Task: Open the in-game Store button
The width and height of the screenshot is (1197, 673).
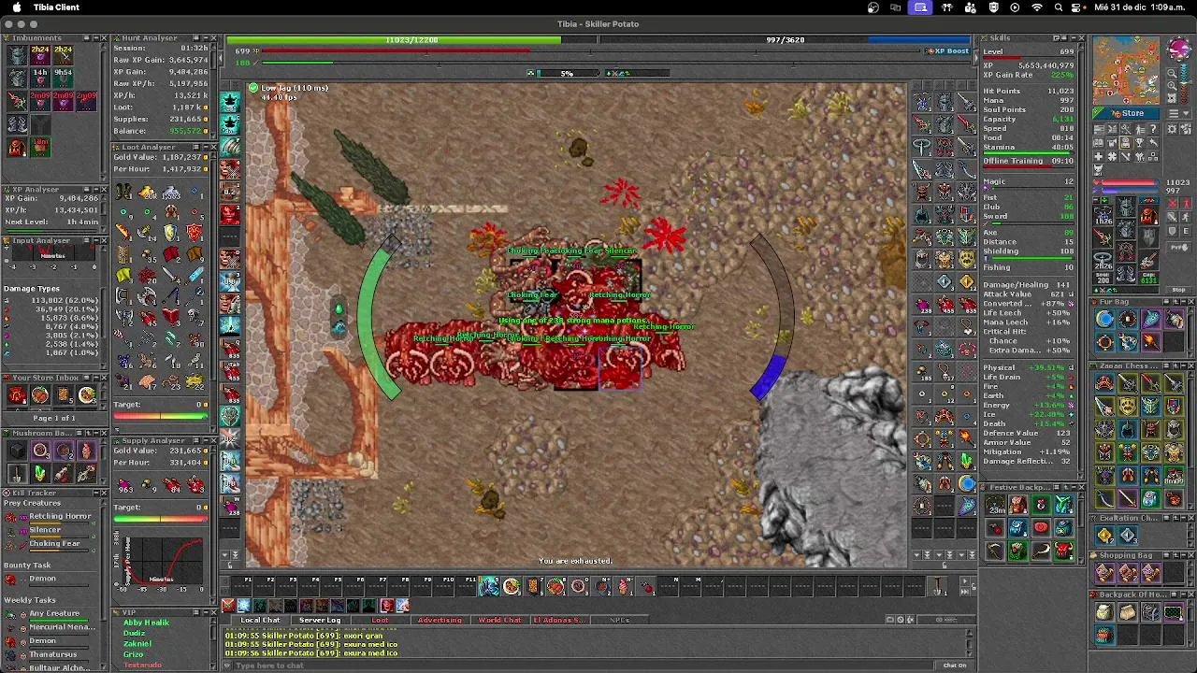Action: [1126, 113]
